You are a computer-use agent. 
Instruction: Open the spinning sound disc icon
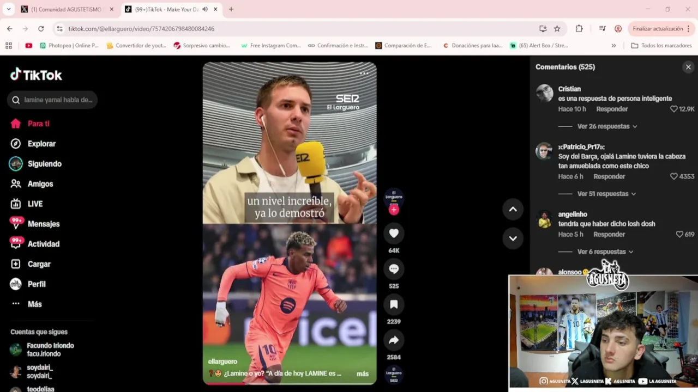[x=394, y=375]
